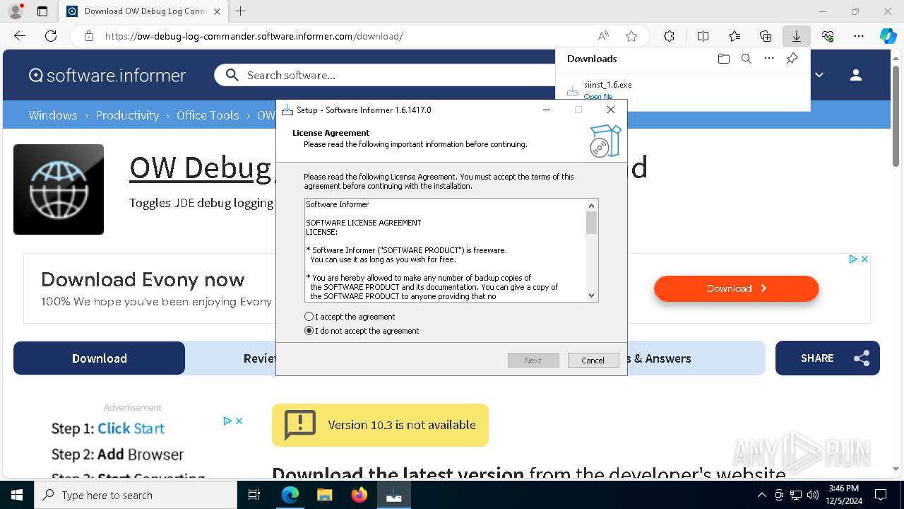Switch to the Download tab on page

click(x=100, y=358)
